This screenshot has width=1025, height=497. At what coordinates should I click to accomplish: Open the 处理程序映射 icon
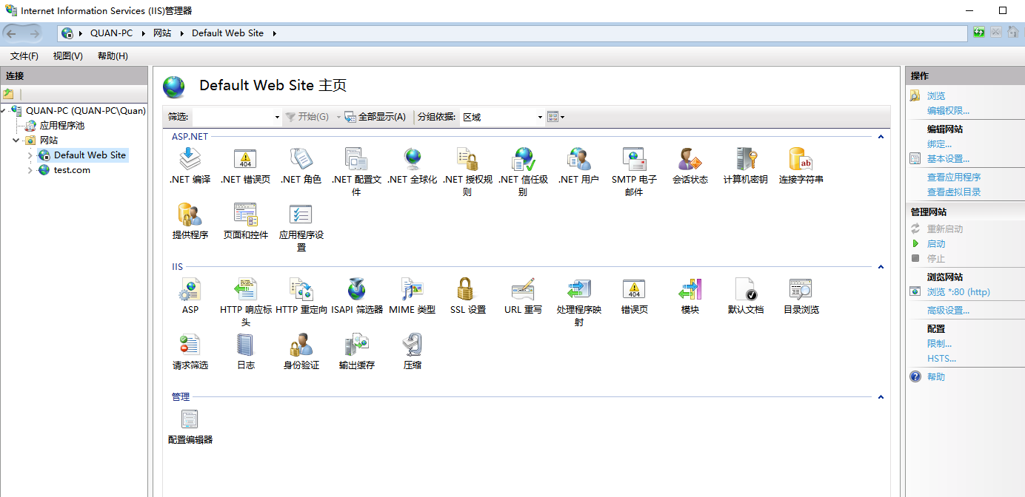(578, 290)
